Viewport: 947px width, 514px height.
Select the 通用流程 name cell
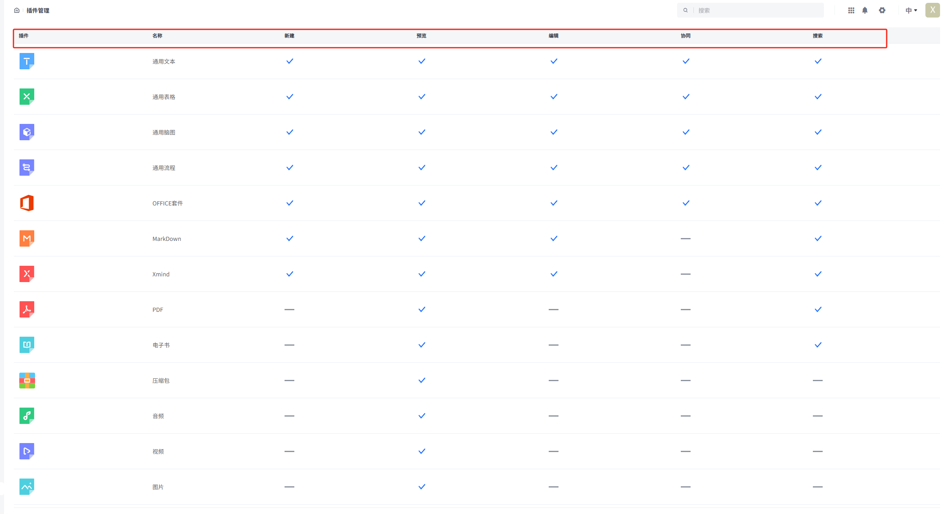click(164, 168)
